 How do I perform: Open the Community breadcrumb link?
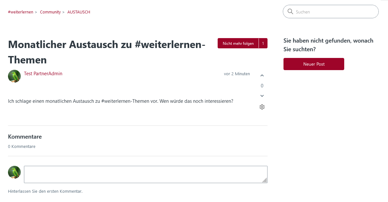point(50,12)
